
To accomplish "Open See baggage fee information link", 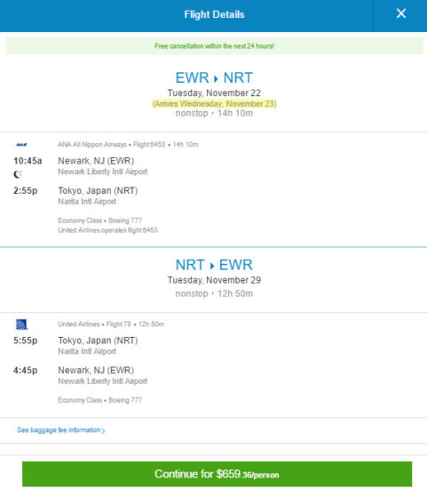I will pyautogui.click(x=61, y=430).
